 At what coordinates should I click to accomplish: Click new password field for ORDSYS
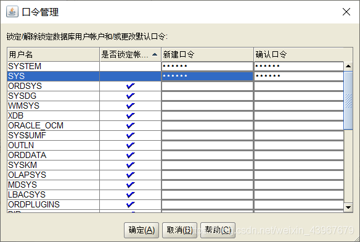pyautogui.click(x=207, y=86)
